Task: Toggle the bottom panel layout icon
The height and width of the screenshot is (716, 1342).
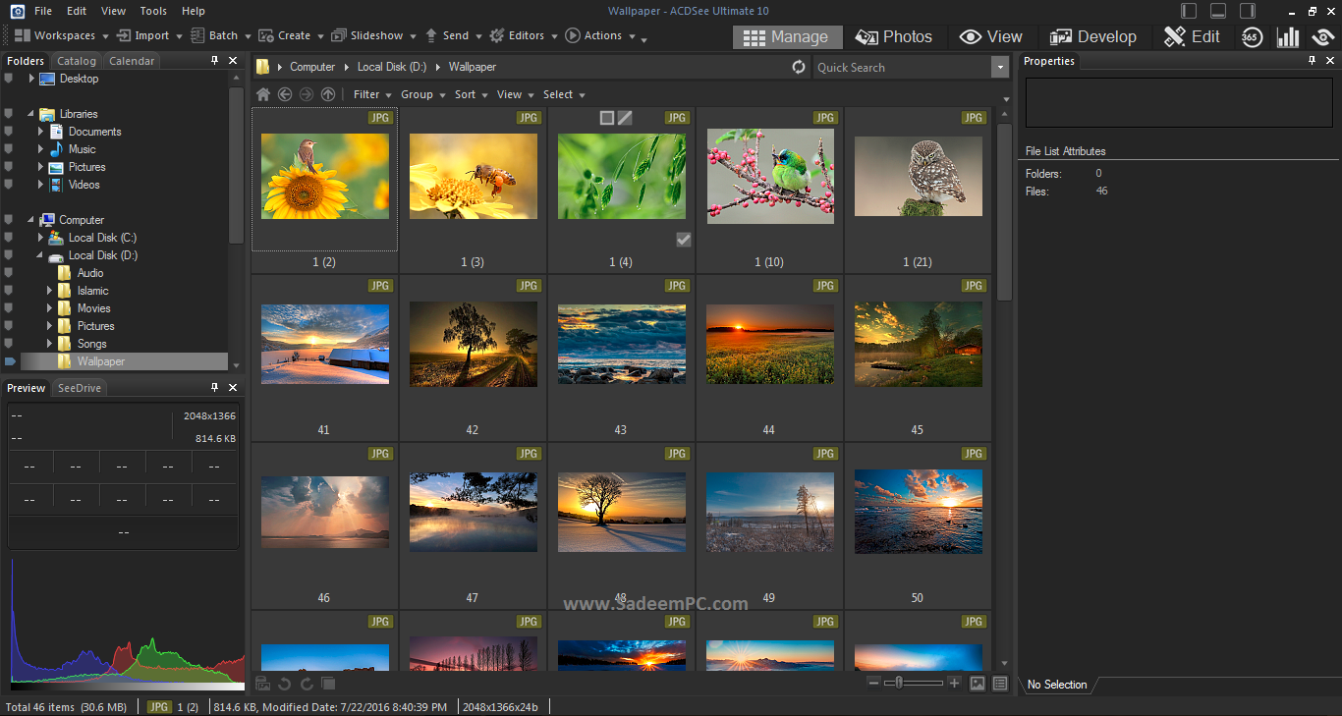Action: tap(1218, 11)
